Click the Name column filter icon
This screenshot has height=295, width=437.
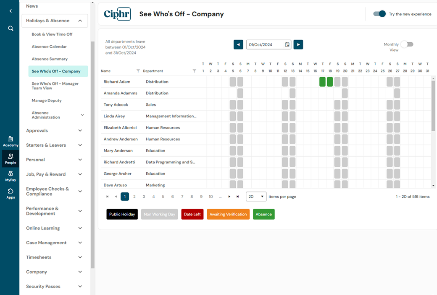click(x=138, y=71)
